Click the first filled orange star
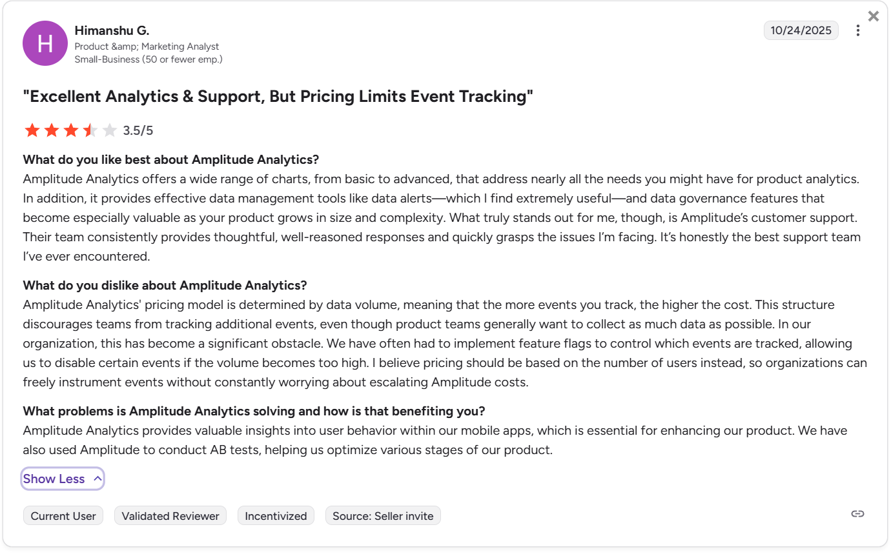Screen dimensions: 891x556 tap(32, 131)
